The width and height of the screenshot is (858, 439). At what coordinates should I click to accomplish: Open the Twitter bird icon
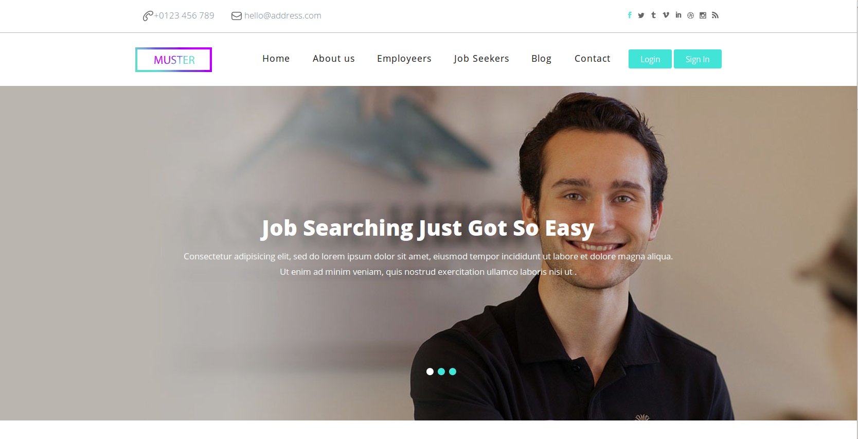click(641, 15)
